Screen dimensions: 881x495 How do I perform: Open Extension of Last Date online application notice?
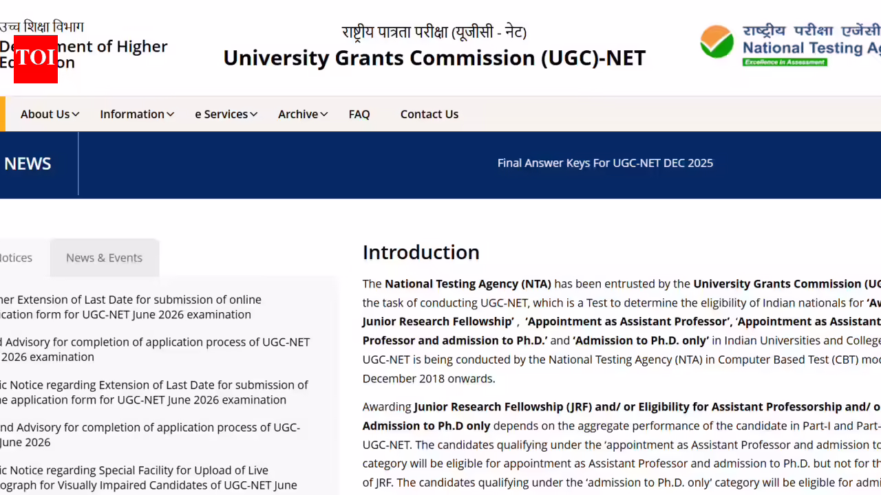(131, 307)
